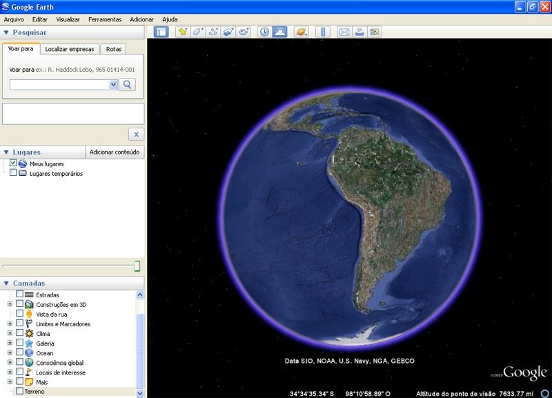Click the Clima sun icon
The height and width of the screenshot is (398, 552).
coord(29,333)
